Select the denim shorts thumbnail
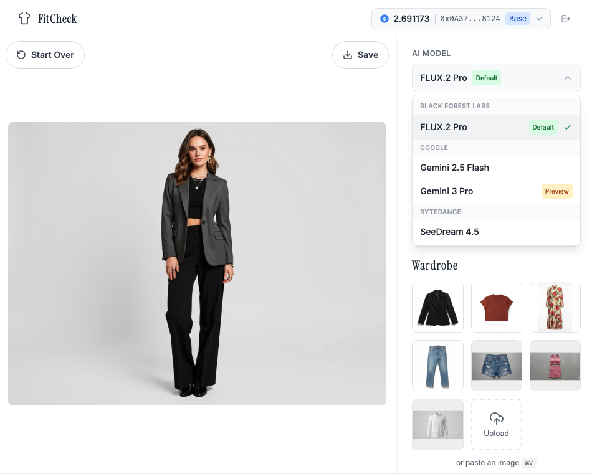 tap(497, 366)
